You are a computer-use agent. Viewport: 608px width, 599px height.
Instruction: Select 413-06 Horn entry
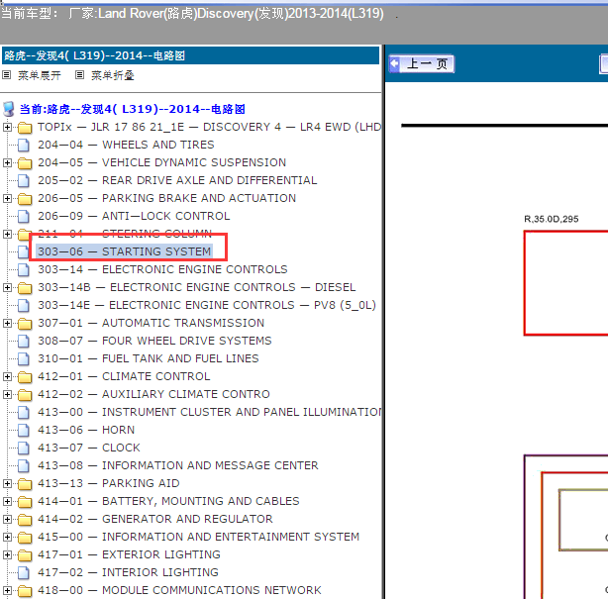pyautogui.click(x=86, y=431)
